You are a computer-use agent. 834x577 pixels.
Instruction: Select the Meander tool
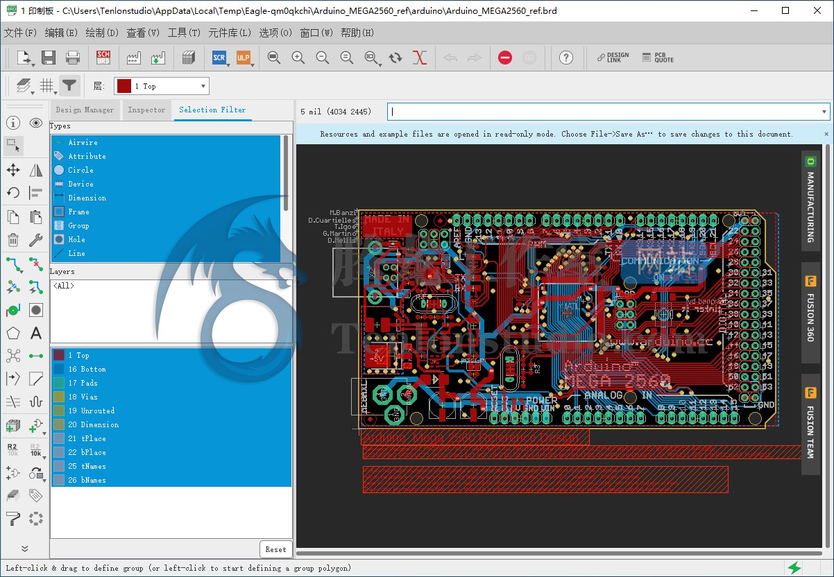(36, 402)
